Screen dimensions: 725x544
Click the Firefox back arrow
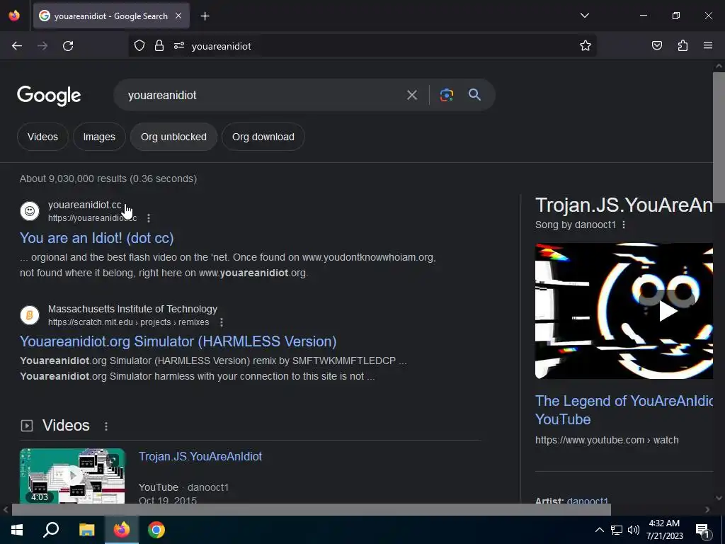click(x=17, y=46)
